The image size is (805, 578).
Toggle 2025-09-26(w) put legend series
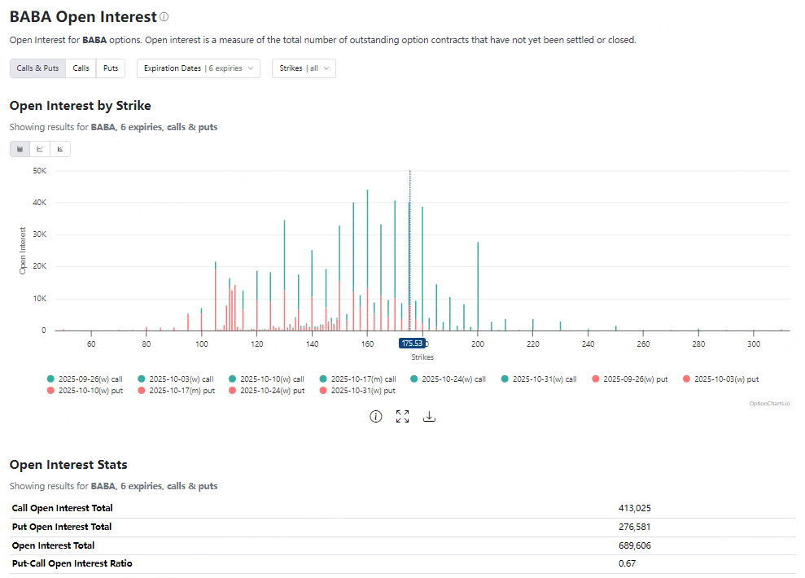pos(630,379)
